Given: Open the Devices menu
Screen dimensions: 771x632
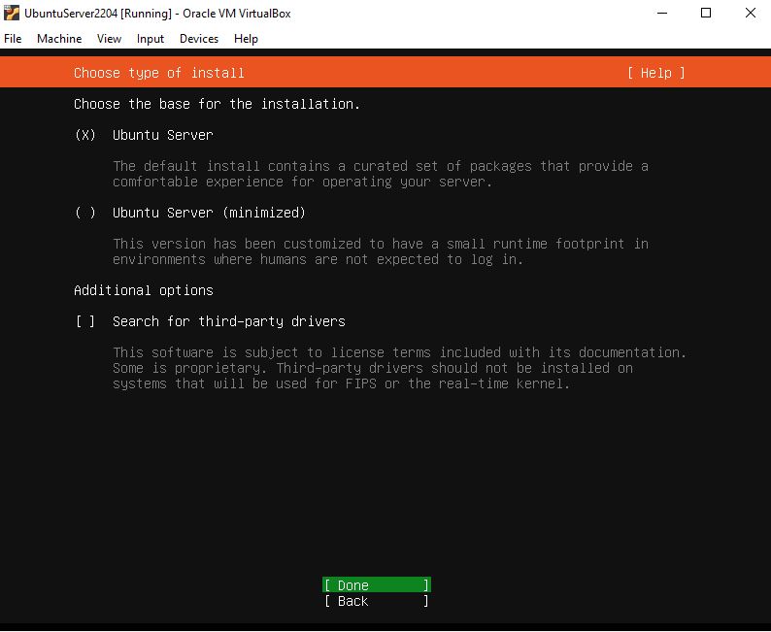Looking at the screenshot, I should pyautogui.click(x=199, y=38).
